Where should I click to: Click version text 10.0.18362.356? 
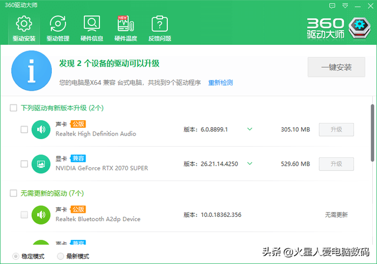tap(221, 214)
